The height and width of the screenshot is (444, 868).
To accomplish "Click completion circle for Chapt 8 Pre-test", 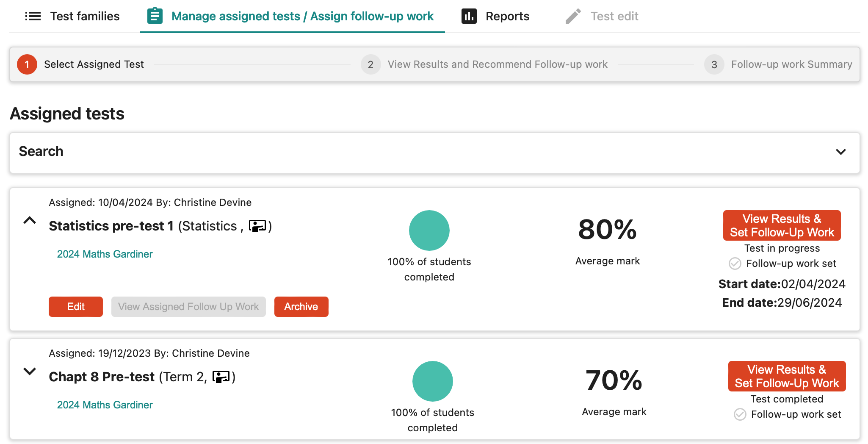I will coord(433,381).
